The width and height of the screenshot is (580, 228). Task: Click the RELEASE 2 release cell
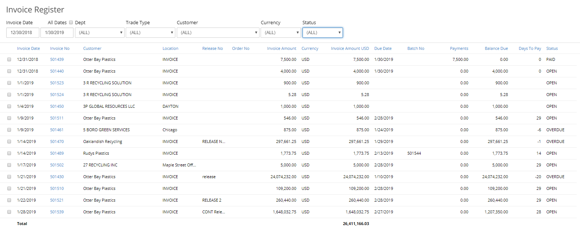tap(212, 200)
